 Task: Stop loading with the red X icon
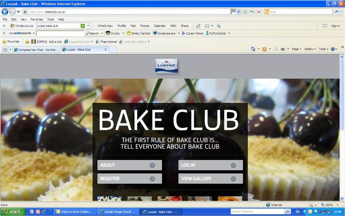pos(259,12)
